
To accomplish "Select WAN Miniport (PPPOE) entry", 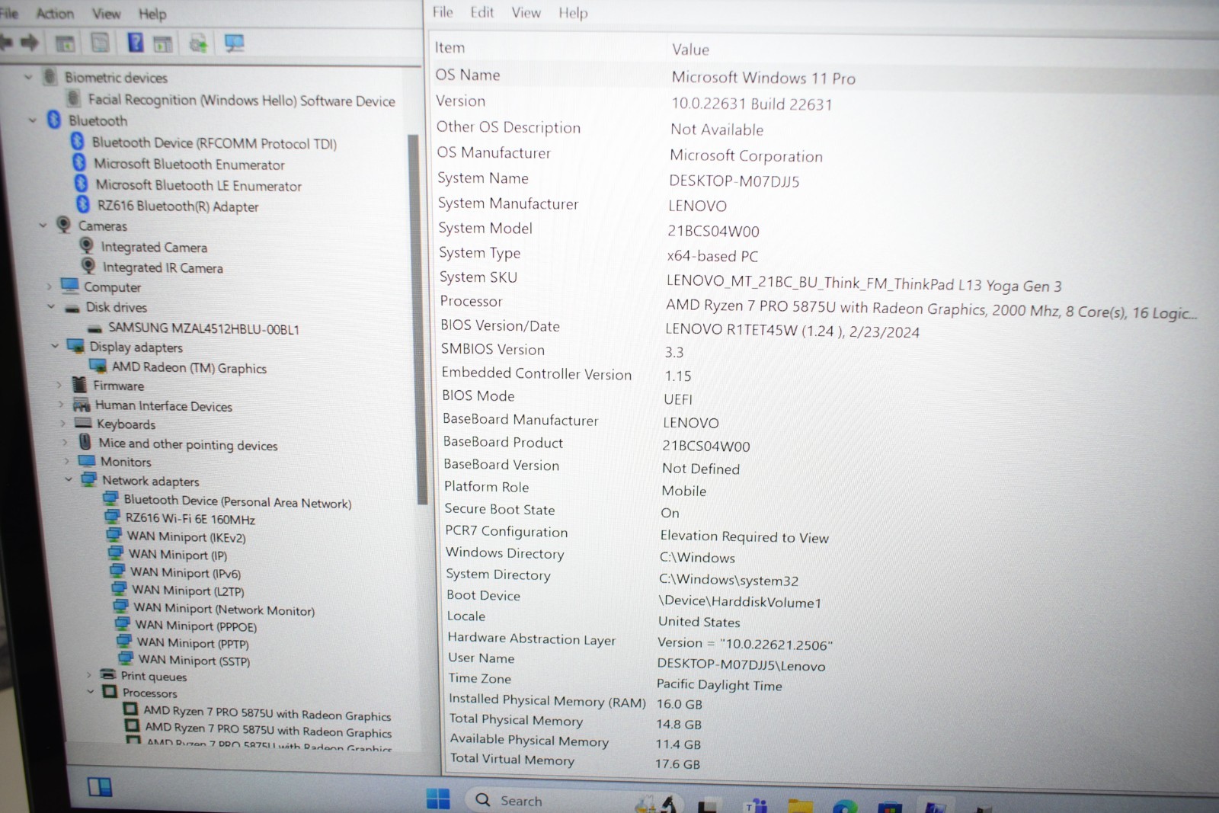I will coord(196,626).
